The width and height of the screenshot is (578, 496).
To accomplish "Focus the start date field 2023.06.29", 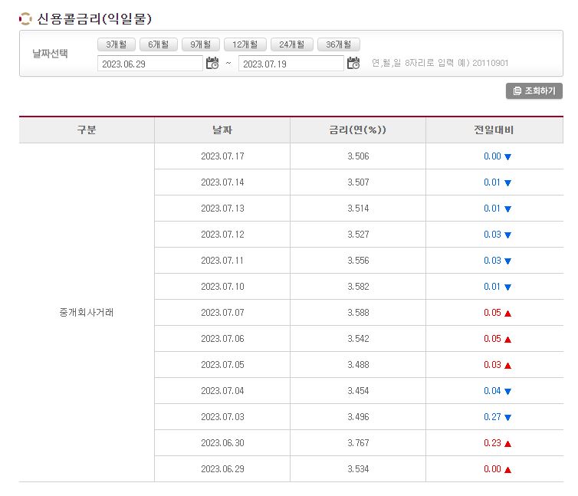I will click(150, 64).
